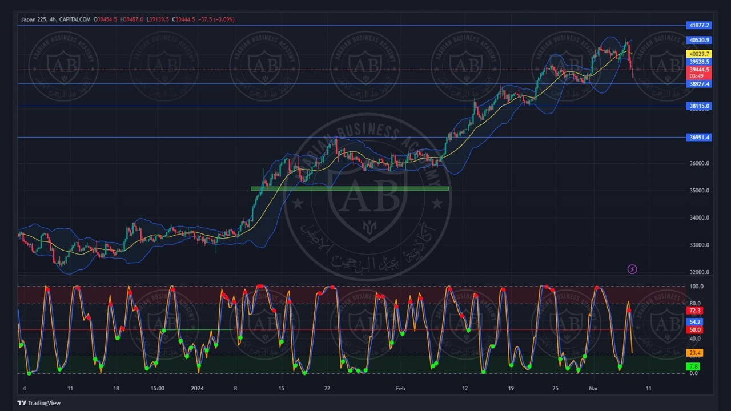This screenshot has height=411, width=731.
Task: Click the orange 23.4 oscillator label
Action: click(695, 353)
